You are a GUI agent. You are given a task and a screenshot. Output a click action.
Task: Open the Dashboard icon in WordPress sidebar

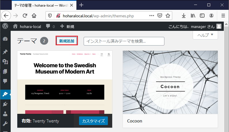point(5,39)
